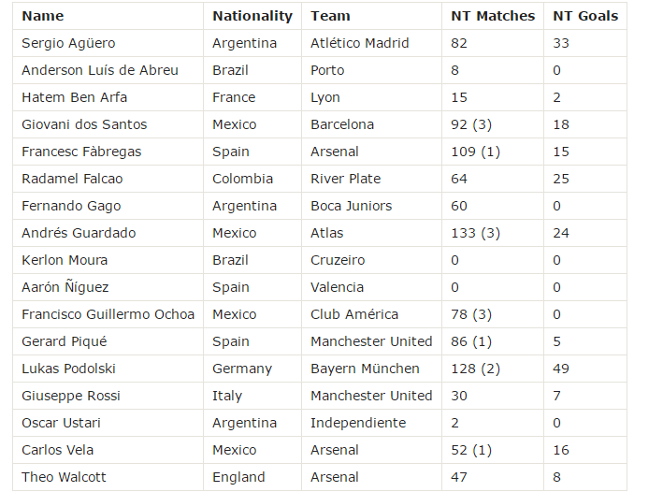This screenshot has width=663, height=492.
Task: Click the Name column header
Action: pos(43,16)
